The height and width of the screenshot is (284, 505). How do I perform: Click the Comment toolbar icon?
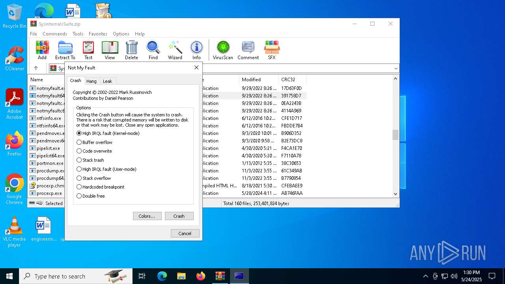(248, 50)
